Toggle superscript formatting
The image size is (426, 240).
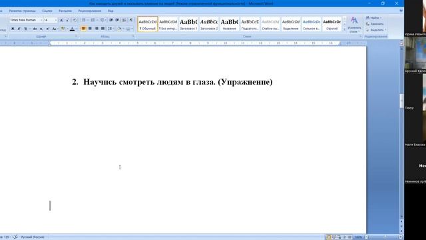47,29
